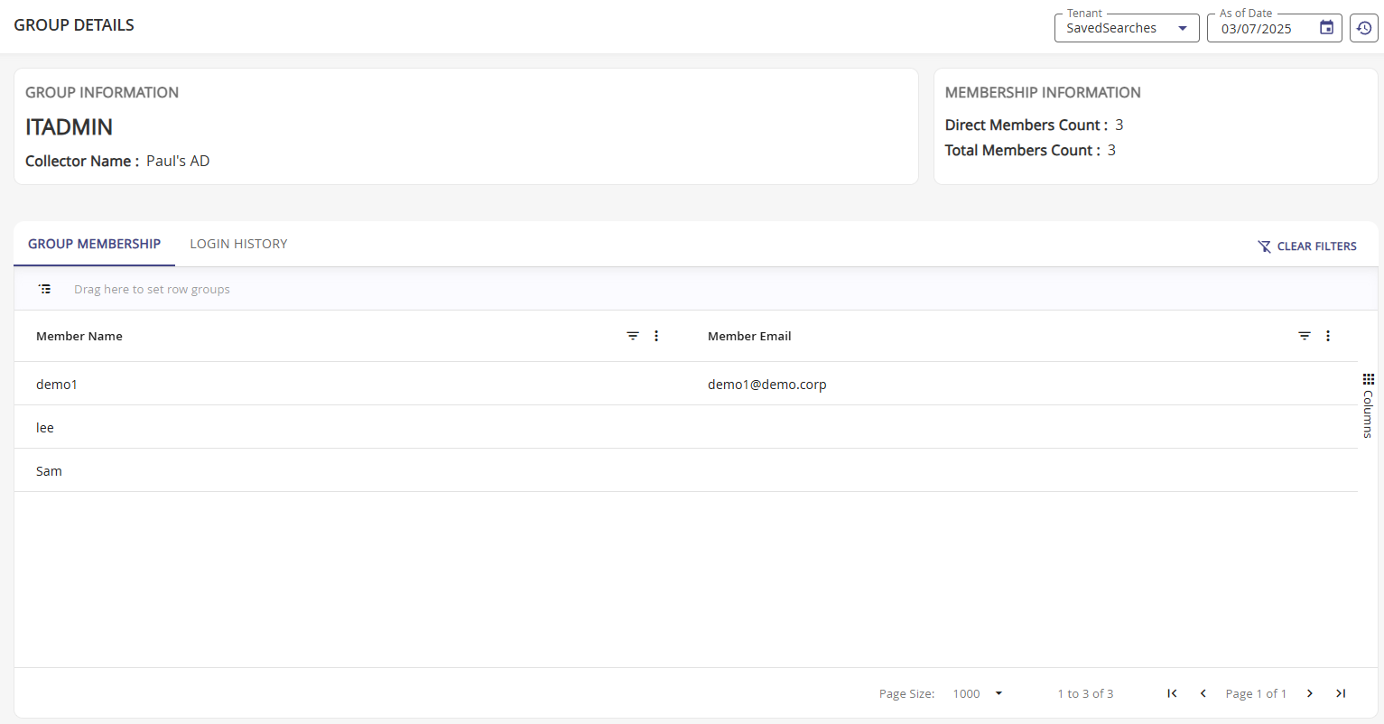1384x724 pixels.
Task: Sort by Member Name column header
Action: pyautogui.click(x=79, y=336)
